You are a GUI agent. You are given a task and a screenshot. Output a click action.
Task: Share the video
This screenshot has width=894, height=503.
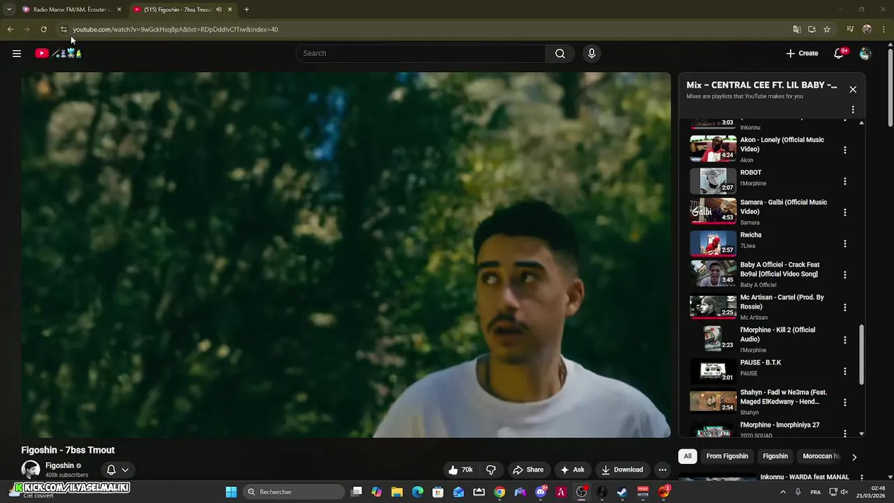click(x=528, y=469)
